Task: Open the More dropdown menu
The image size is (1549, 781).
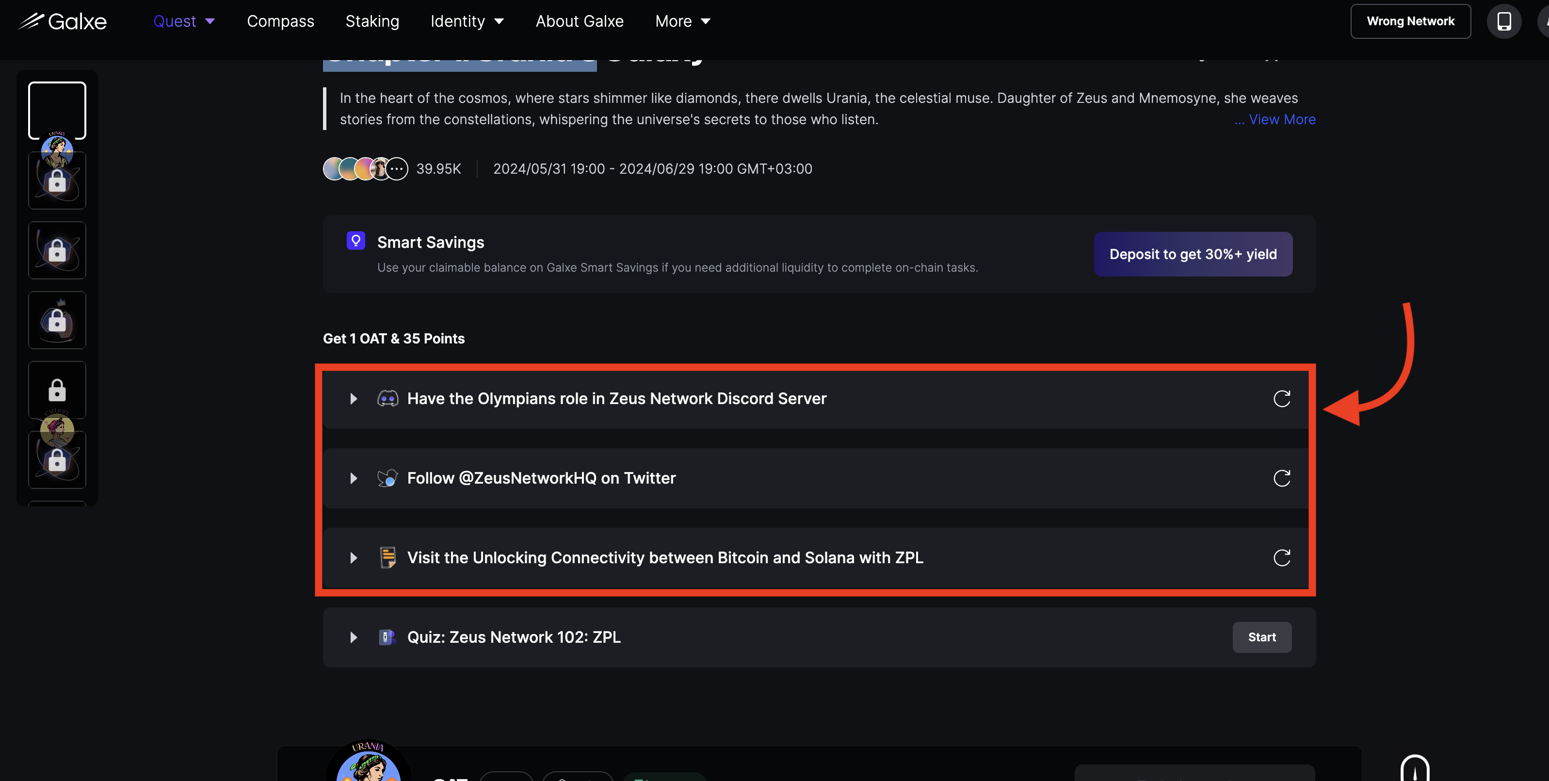Action: [x=682, y=21]
